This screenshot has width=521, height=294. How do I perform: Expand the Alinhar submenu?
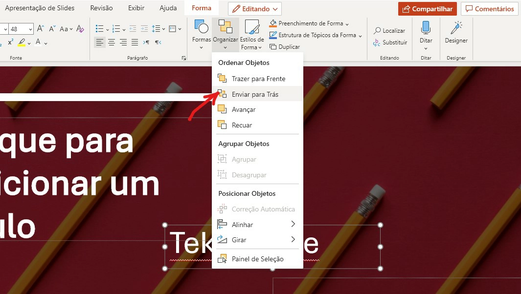257,225
